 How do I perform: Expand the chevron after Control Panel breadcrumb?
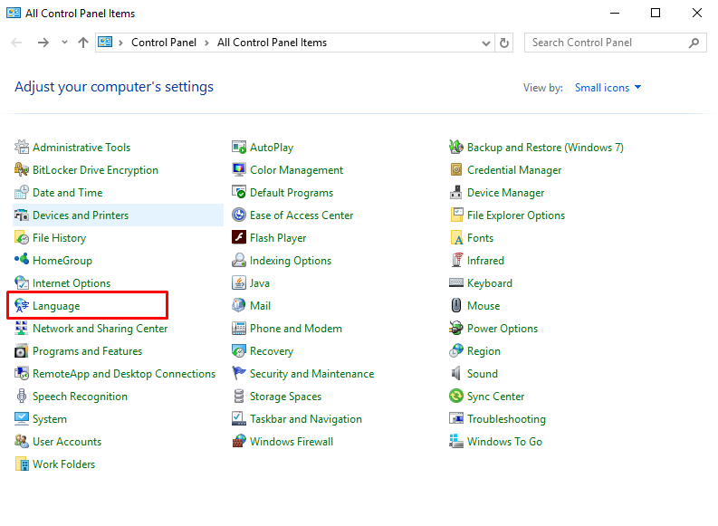pos(206,43)
